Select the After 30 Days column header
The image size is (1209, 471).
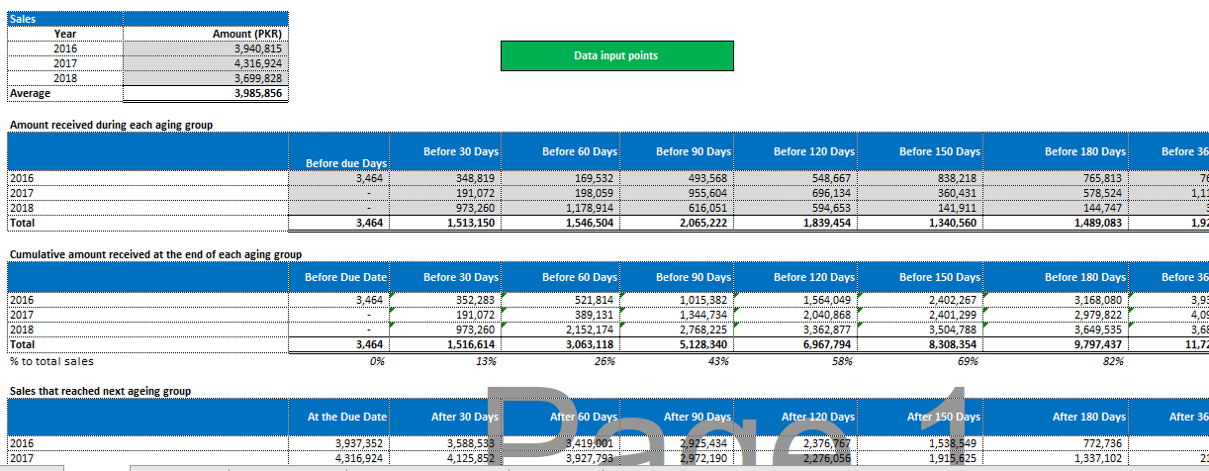(444, 417)
